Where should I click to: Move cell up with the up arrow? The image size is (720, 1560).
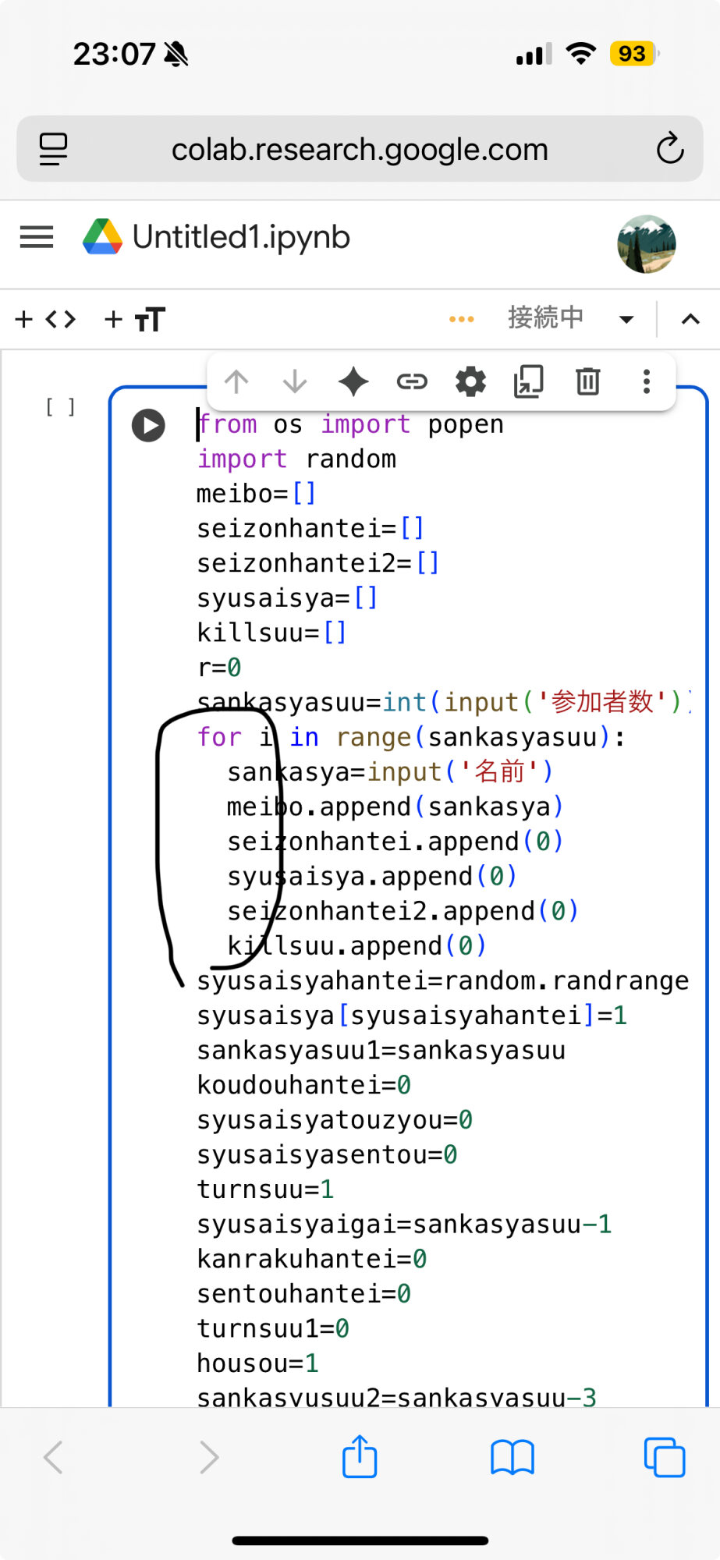236,382
